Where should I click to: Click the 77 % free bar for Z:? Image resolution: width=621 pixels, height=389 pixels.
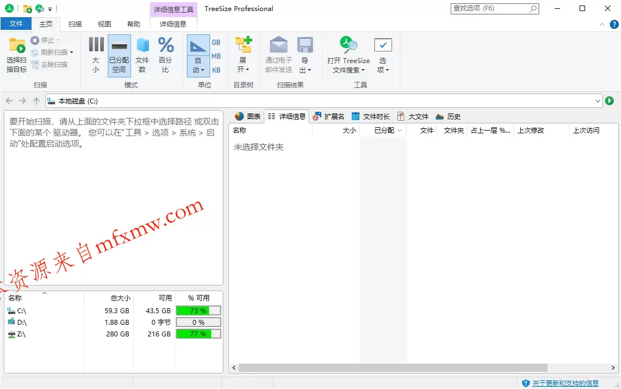click(199, 334)
